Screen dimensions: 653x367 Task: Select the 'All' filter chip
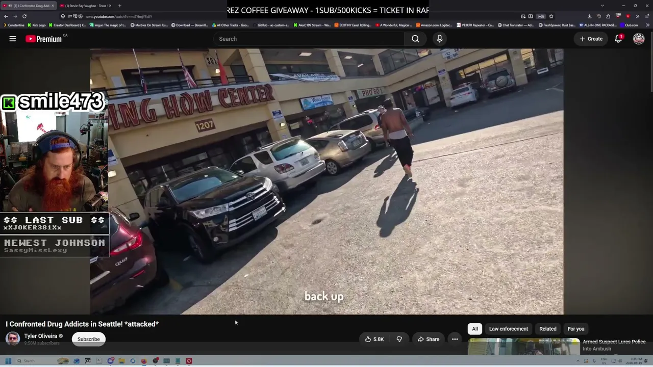(475, 329)
